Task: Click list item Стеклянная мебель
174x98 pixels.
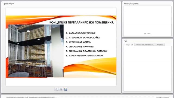Action: pyautogui.click(x=80, y=42)
